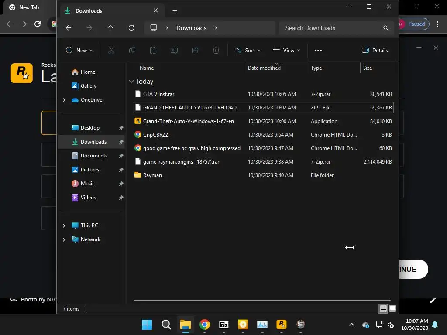The height and width of the screenshot is (335, 447).
Task: Switch to details list view icon in status bar
Action: [x=383, y=308]
